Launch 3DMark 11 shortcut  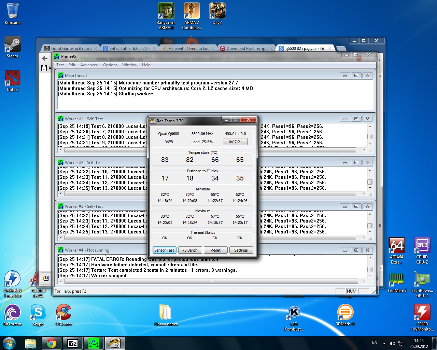(x=345, y=315)
